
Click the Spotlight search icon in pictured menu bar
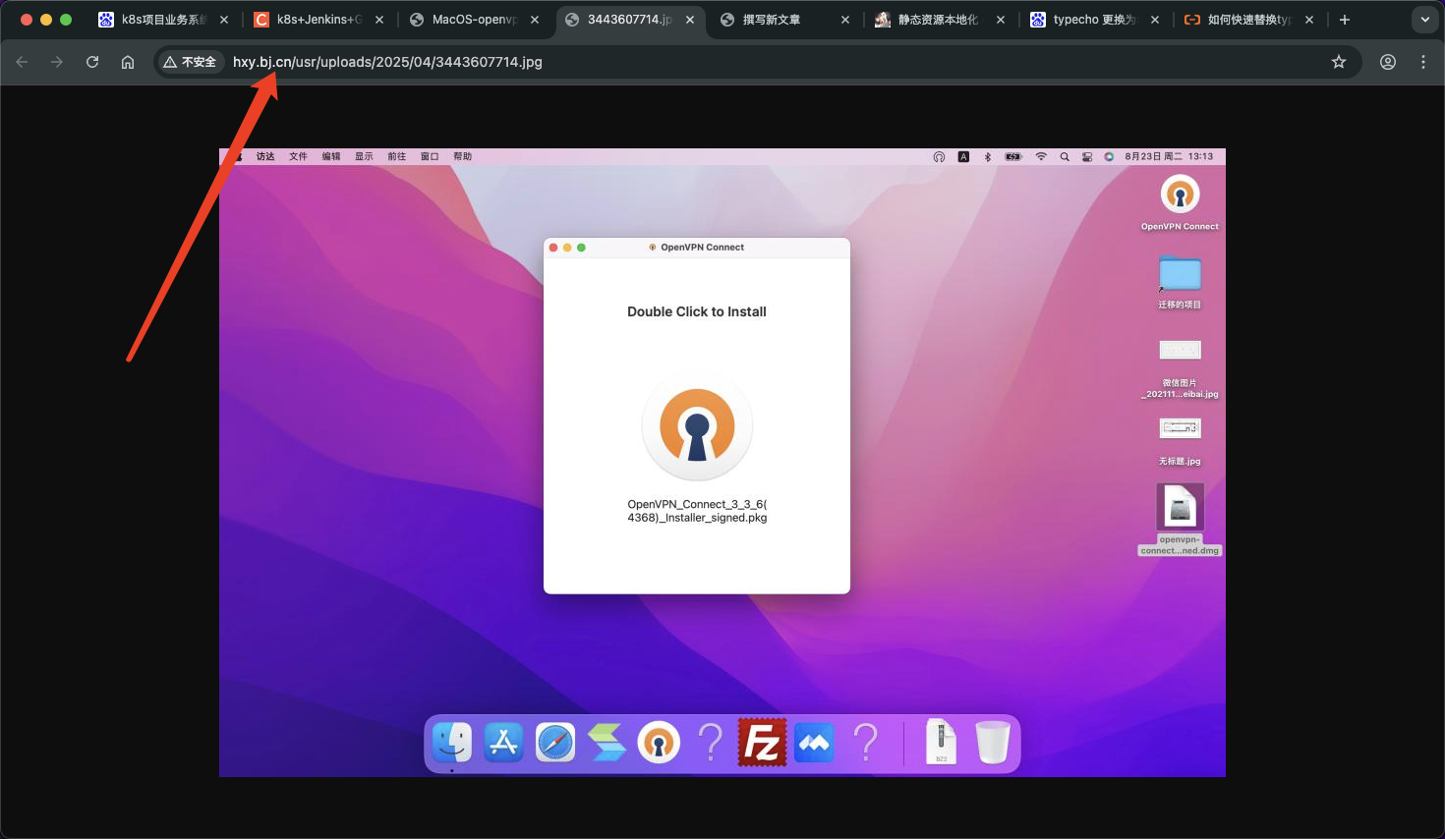(x=1065, y=156)
